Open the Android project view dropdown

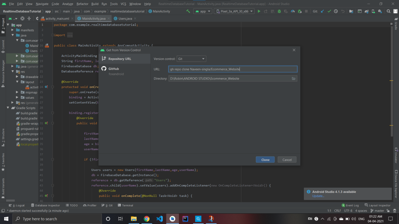(x=13, y=18)
